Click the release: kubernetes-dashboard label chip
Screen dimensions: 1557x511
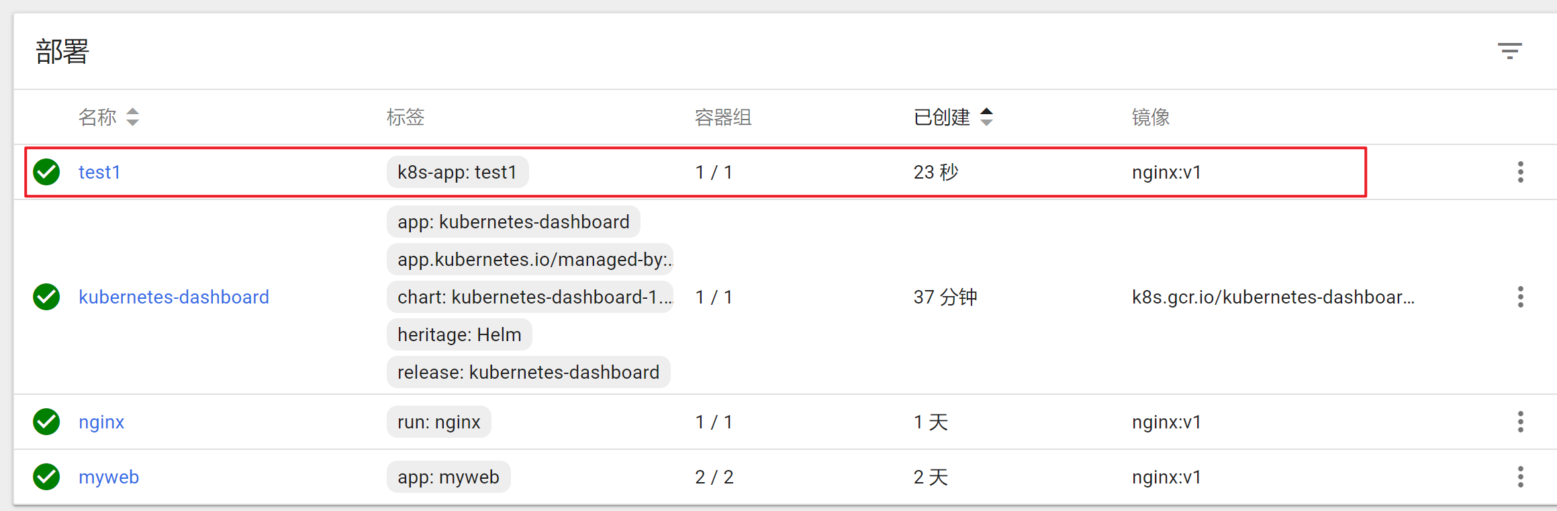pyautogui.click(x=528, y=372)
